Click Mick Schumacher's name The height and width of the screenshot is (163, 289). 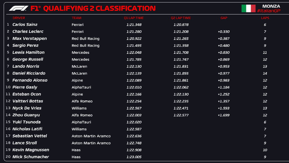[31, 157]
